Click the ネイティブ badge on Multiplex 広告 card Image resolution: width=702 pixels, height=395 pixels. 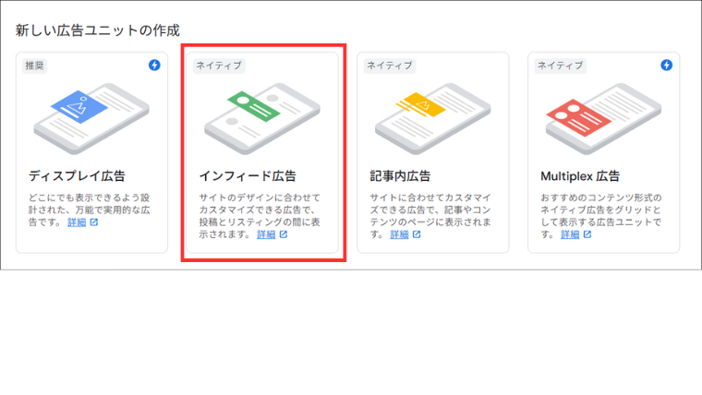coord(560,66)
